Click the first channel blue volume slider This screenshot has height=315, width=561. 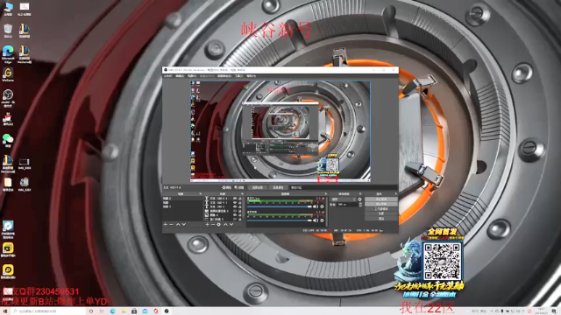coord(280,206)
